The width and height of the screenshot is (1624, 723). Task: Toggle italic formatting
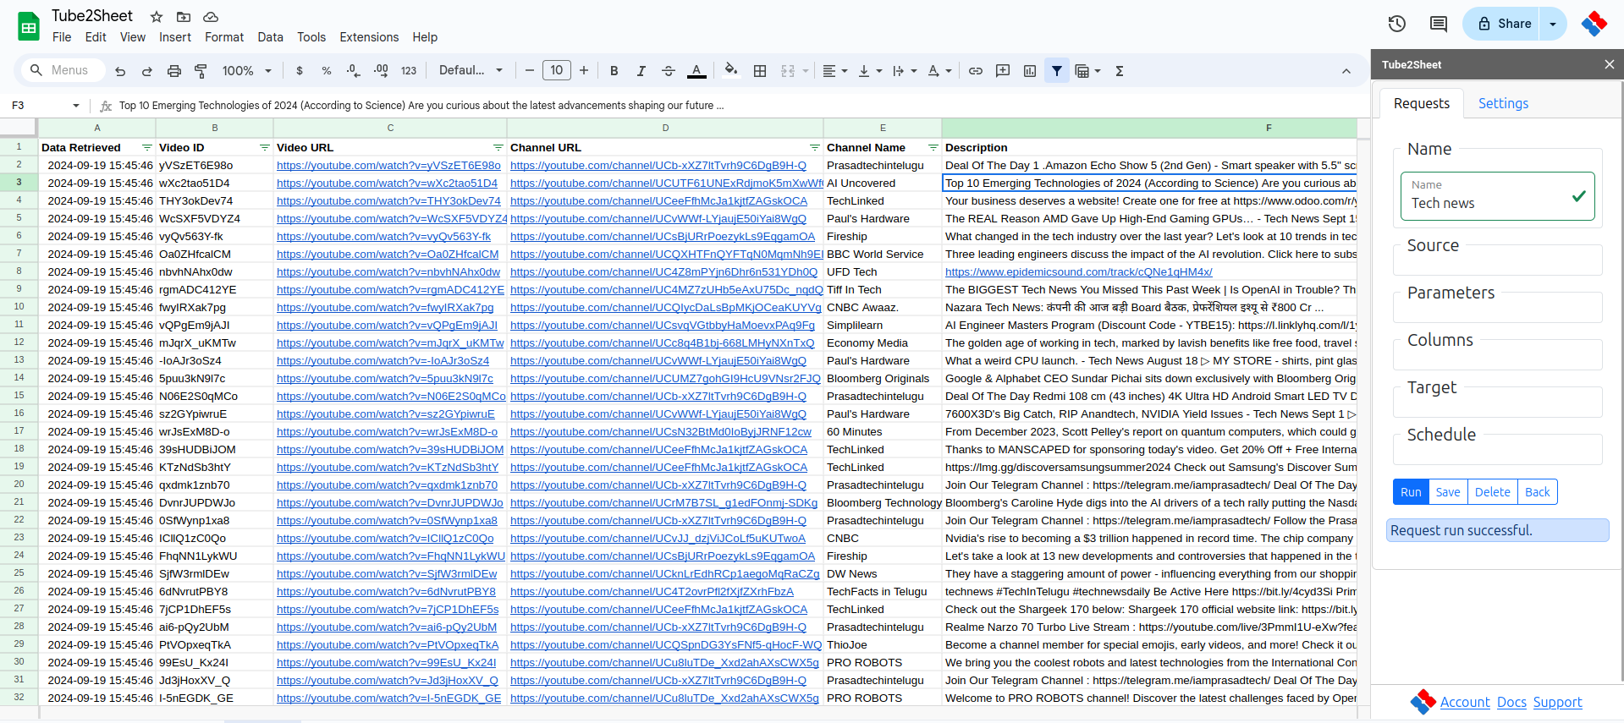click(641, 71)
